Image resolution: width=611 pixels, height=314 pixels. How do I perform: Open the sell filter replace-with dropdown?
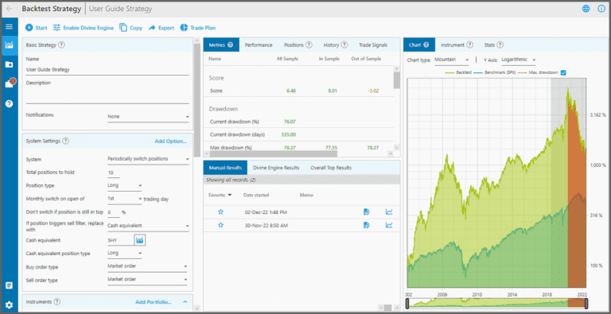(x=148, y=226)
